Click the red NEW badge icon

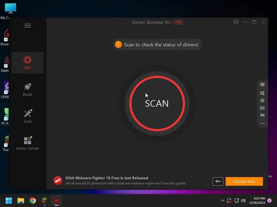(58, 181)
